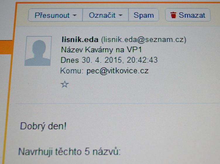Select the sender address lisnik.eda@seznam.cz

(x=144, y=39)
